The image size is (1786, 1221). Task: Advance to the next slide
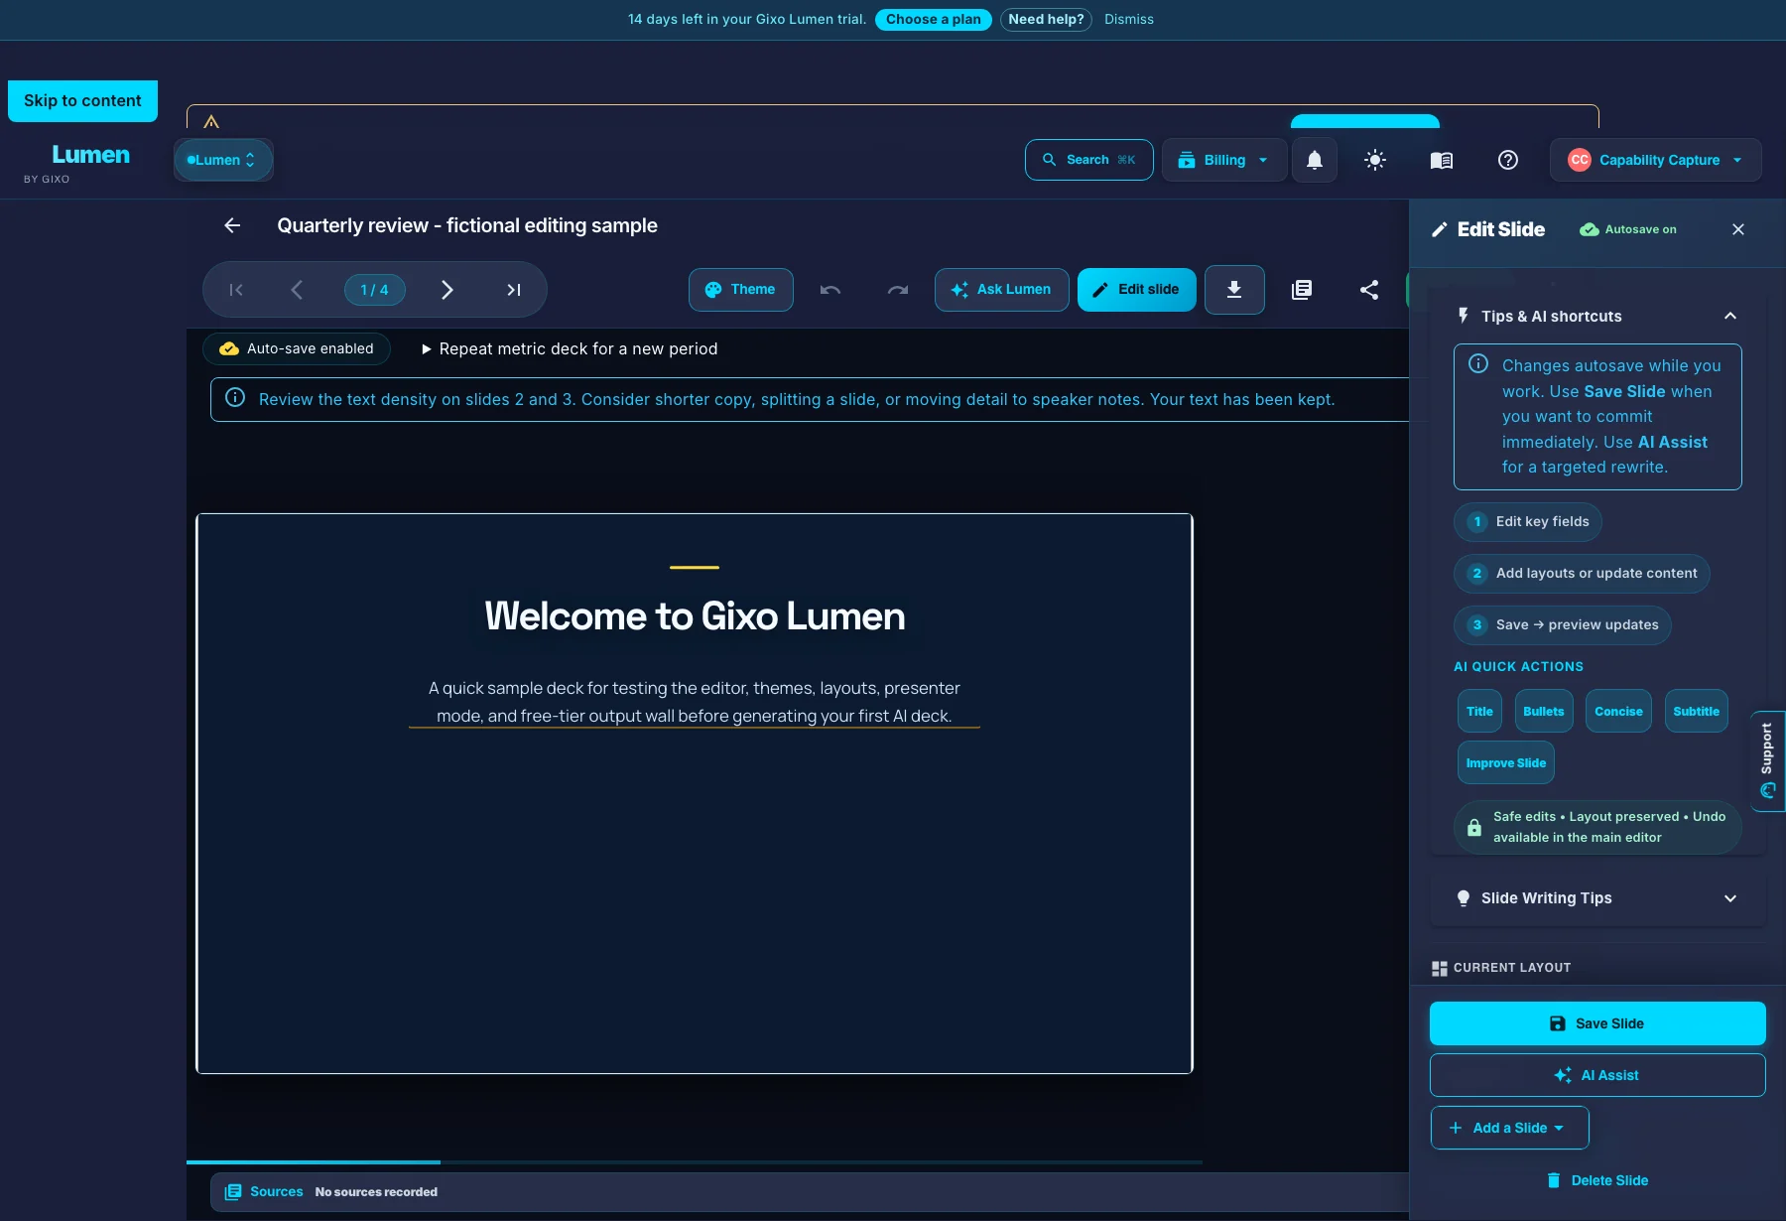pos(447,290)
